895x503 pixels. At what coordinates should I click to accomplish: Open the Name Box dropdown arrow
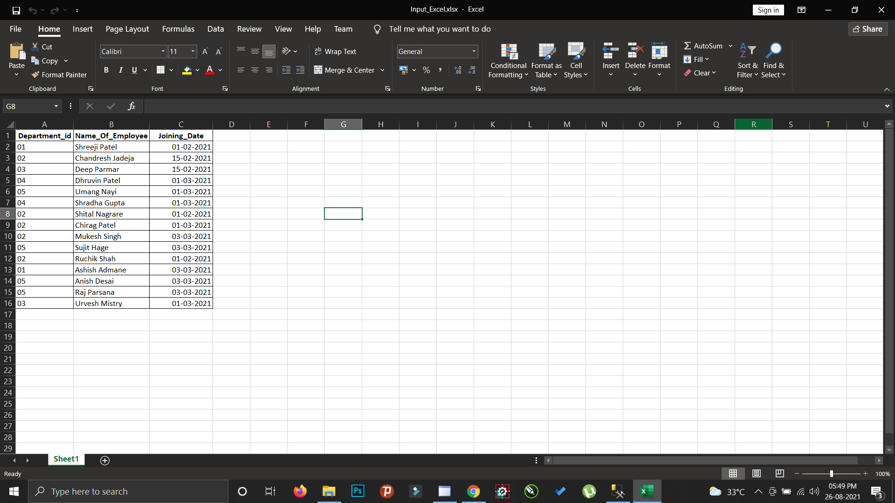click(x=56, y=106)
